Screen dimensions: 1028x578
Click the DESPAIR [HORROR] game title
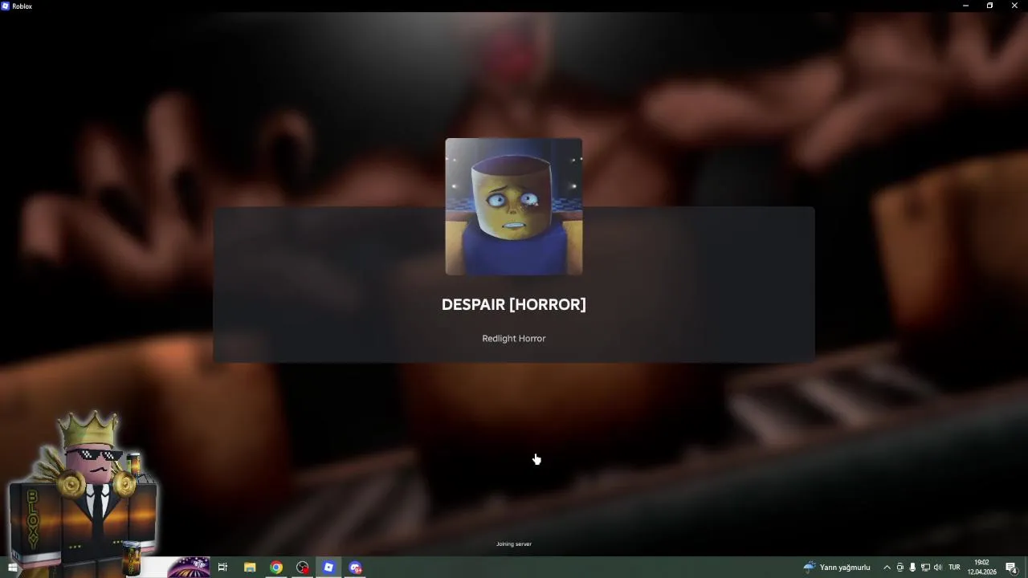pos(514,305)
